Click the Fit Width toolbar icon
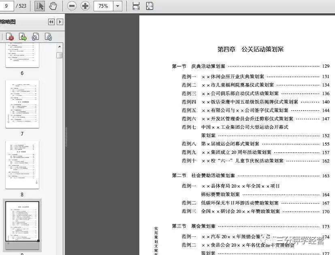This screenshot has width=335, height=255. point(136,6)
